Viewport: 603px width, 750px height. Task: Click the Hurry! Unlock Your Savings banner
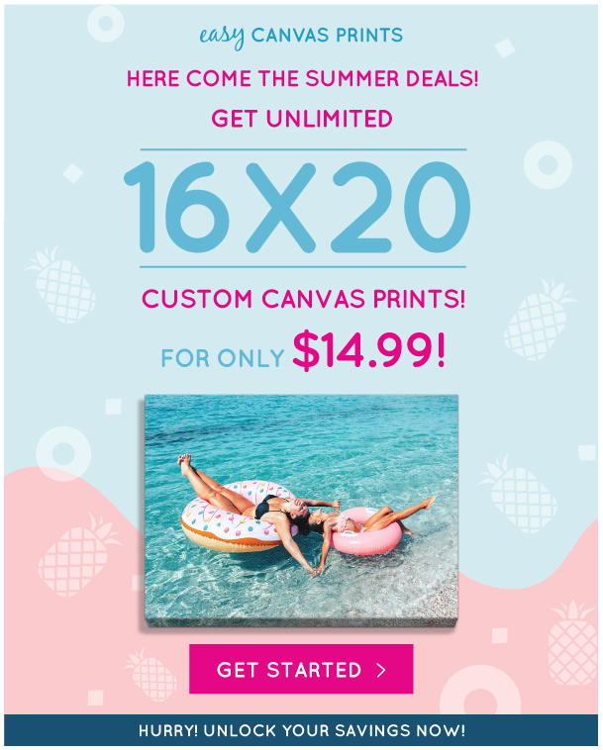click(301, 730)
